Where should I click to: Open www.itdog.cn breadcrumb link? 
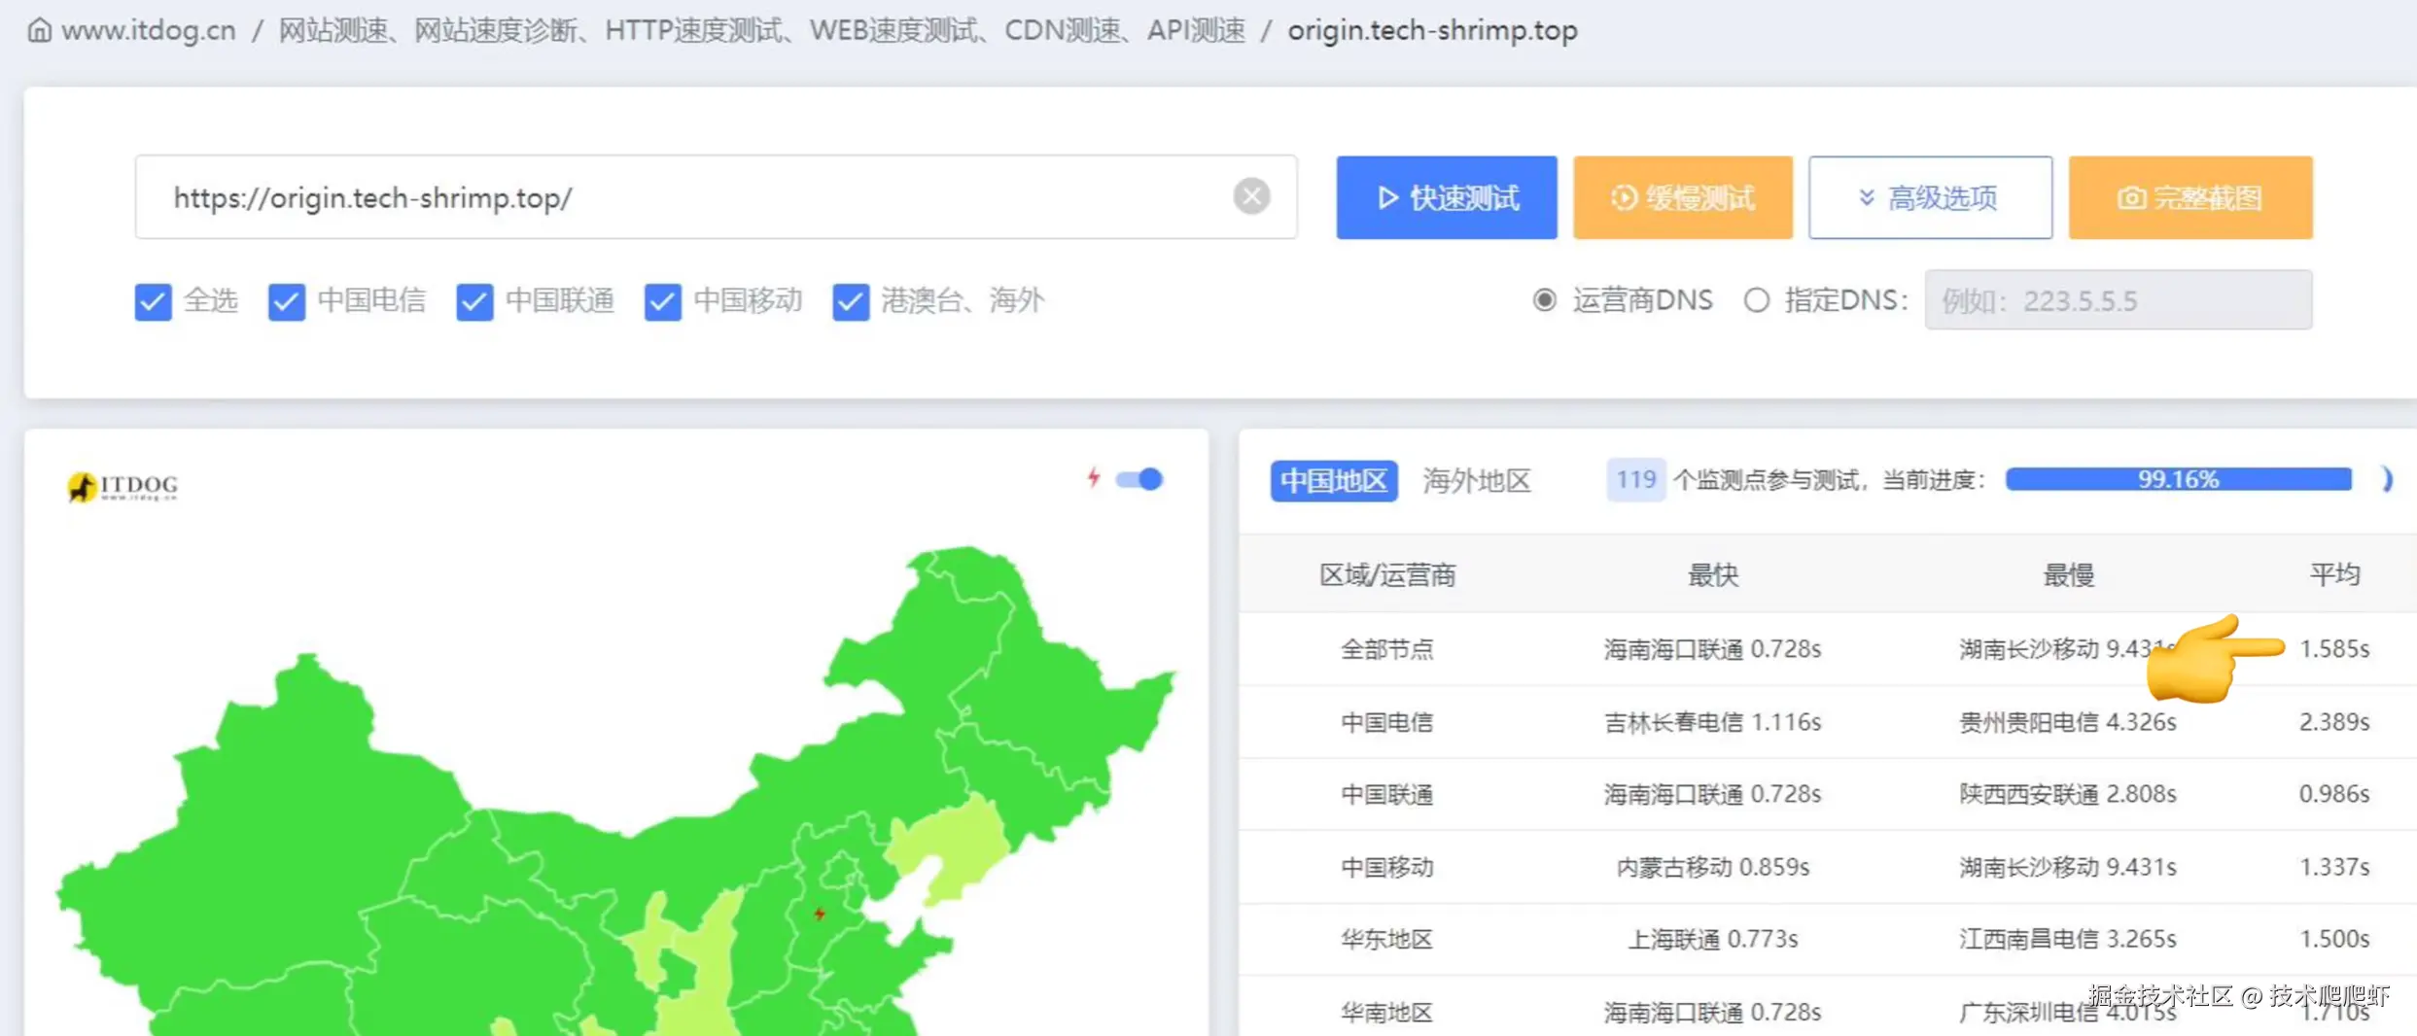(149, 30)
